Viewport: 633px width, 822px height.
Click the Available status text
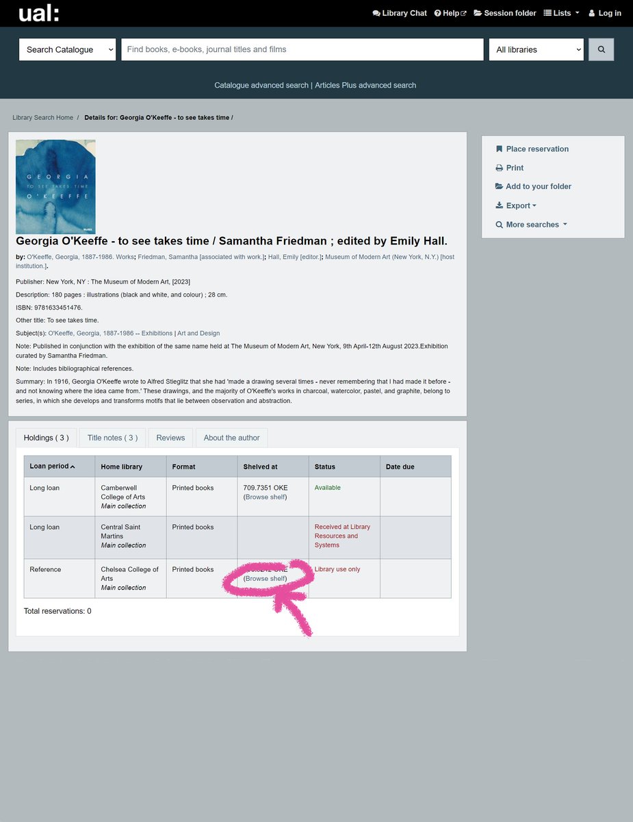coord(327,488)
